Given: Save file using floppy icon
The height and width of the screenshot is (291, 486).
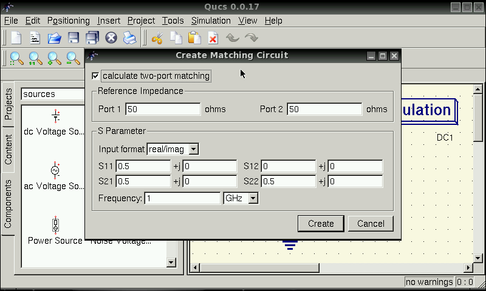Looking at the screenshot, I should click(74, 38).
